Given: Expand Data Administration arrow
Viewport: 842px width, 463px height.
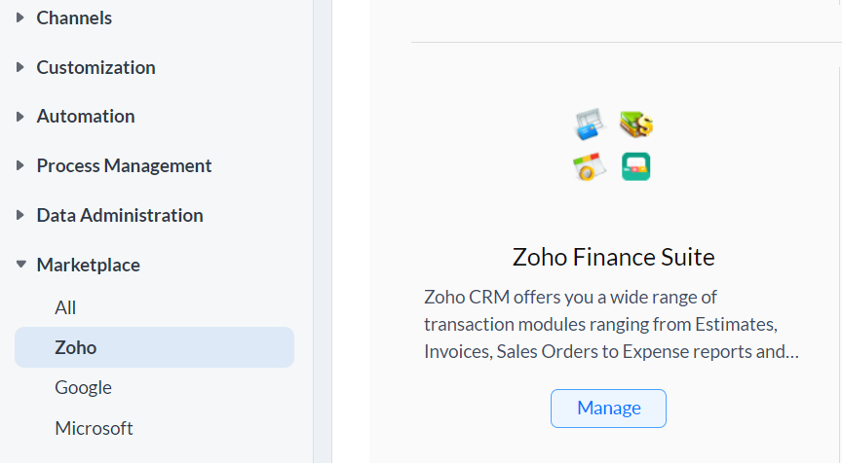Looking at the screenshot, I should pos(20,215).
